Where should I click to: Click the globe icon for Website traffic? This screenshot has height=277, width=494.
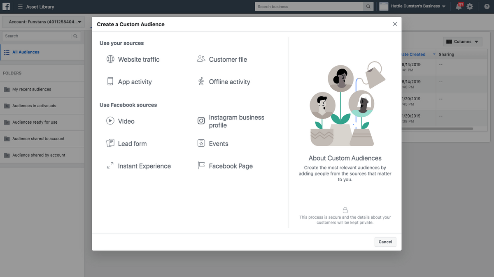[x=110, y=59]
